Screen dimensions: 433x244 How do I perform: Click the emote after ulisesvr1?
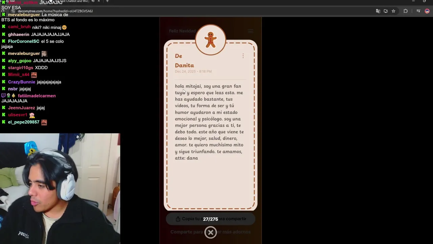(32, 115)
